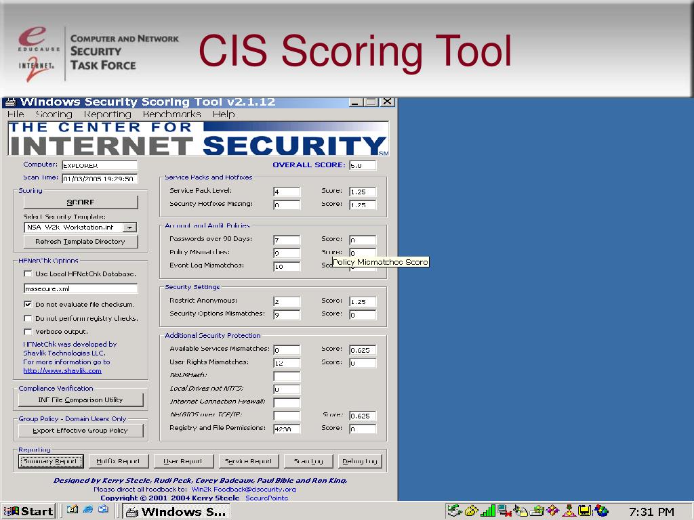This screenshot has height=520, width=694.
Task: Open the File menu
Action: [x=16, y=114]
